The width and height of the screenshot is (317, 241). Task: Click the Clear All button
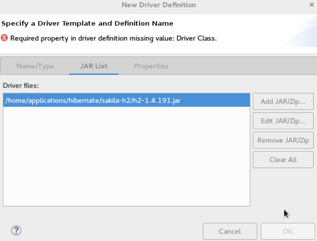click(x=283, y=160)
